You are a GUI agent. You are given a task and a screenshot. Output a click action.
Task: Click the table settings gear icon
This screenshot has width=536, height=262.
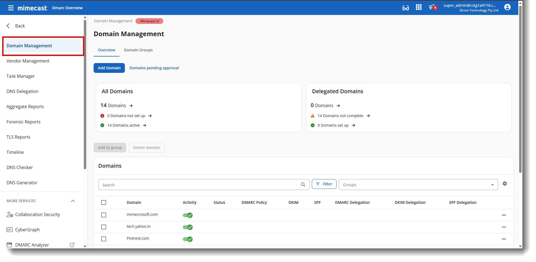click(505, 184)
